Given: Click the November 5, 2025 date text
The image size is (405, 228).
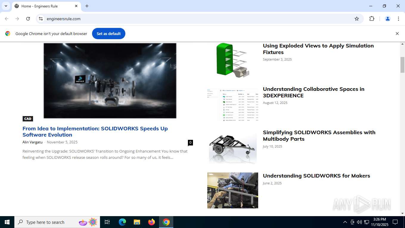Looking at the screenshot, I should [x=62, y=142].
